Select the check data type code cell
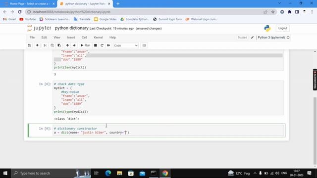This screenshot has height=178, width=317. [x=168, y=98]
